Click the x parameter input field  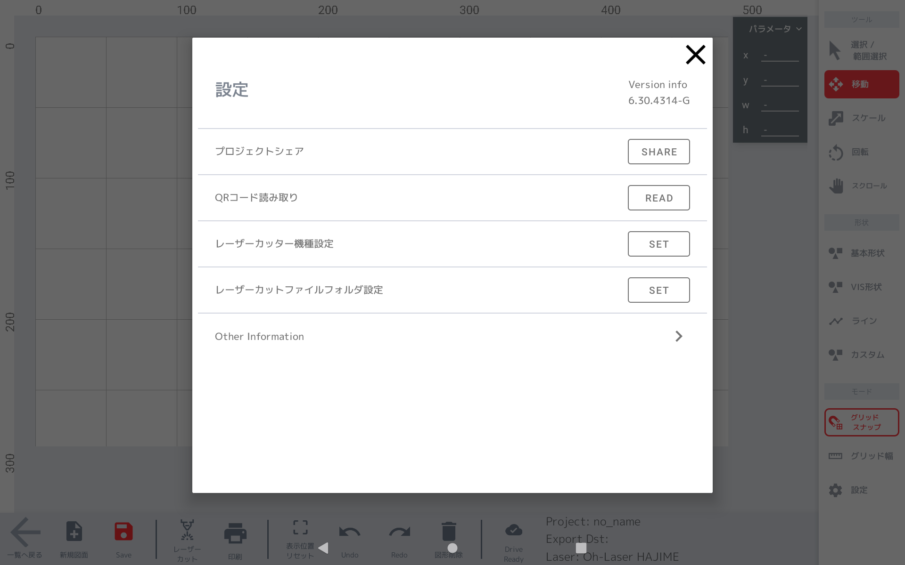pyautogui.click(x=780, y=56)
